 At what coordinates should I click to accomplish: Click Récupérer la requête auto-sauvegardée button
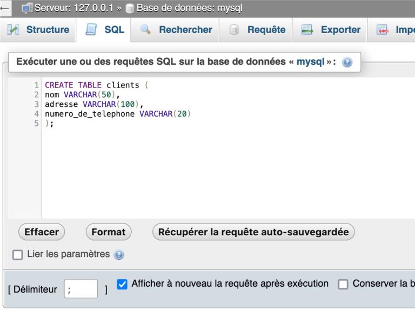[x=253, y=232]
